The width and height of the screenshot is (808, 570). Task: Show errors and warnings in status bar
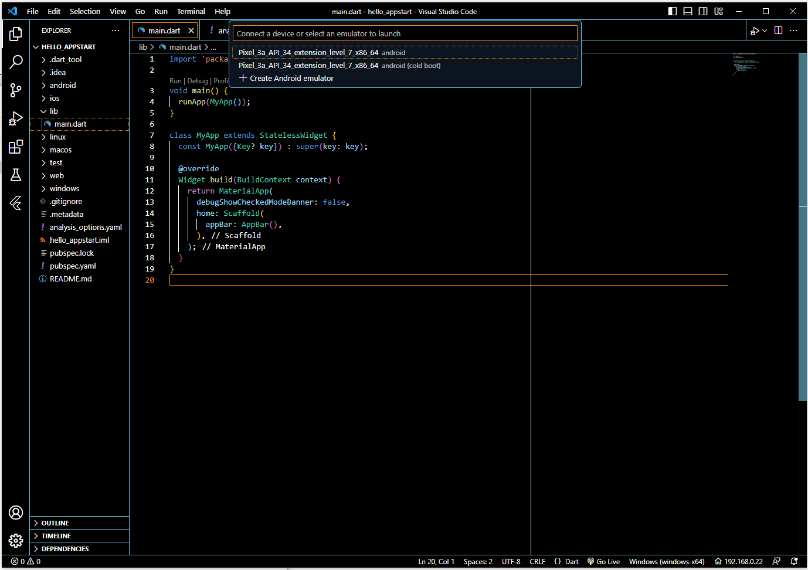pyautogui.click(x=26, y=561)
